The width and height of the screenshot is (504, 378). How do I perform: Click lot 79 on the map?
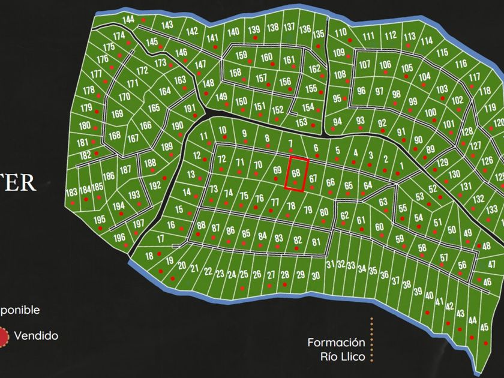[x=308, y=210]
